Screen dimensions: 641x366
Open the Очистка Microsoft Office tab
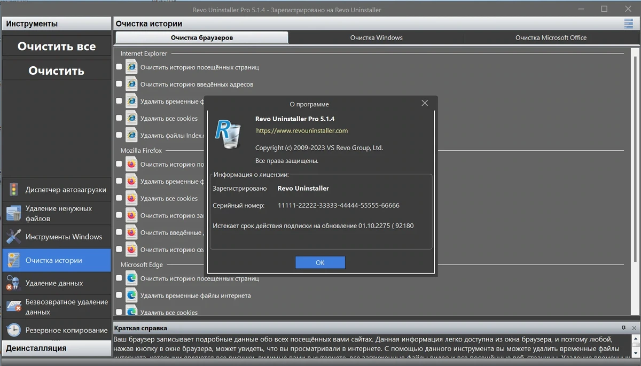pyautogui.click(x=551, y=37)
